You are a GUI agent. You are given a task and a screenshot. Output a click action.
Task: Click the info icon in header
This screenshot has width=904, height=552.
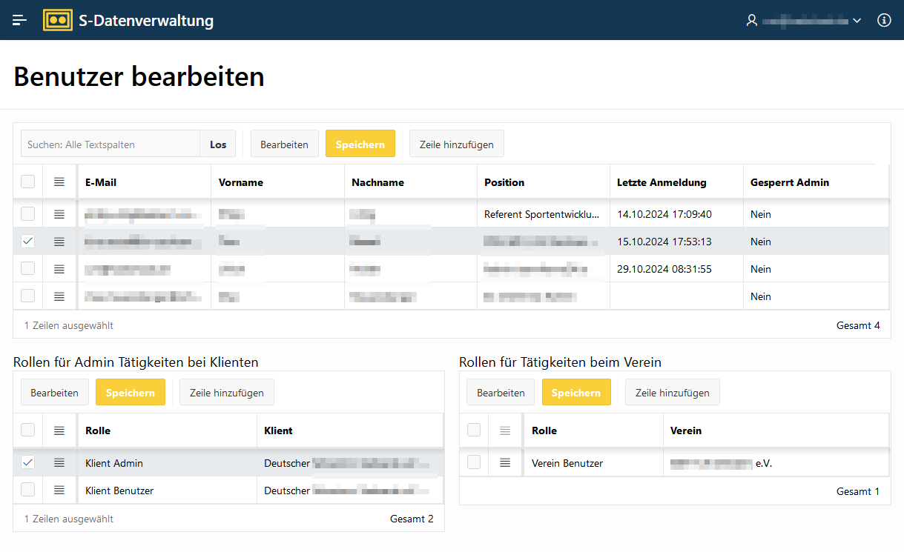coord(884,21)
